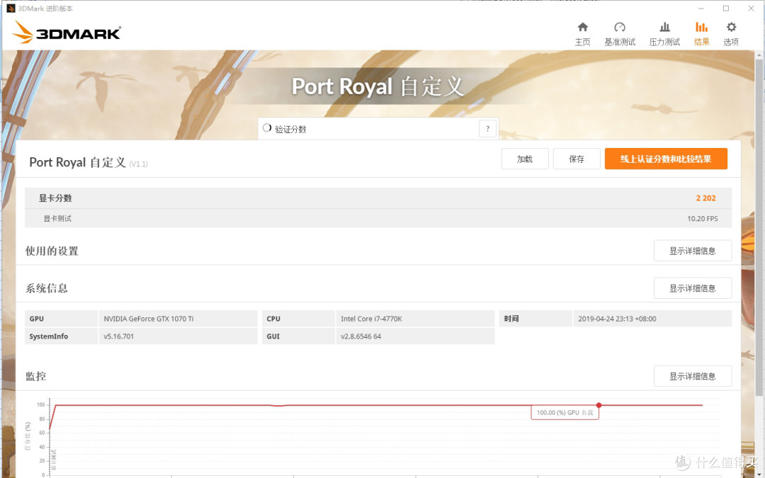Click the 保存 save button
The width and height of the screenshot is (765, 478).
click(577, 159)
